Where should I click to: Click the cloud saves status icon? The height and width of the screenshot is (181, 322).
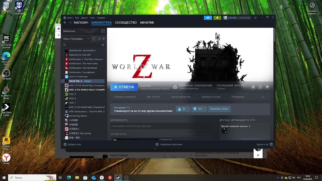point(175,87)
